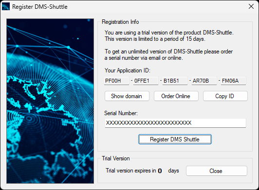Close the Register DMS-Shuttle window with X

[x=251, y=7]
